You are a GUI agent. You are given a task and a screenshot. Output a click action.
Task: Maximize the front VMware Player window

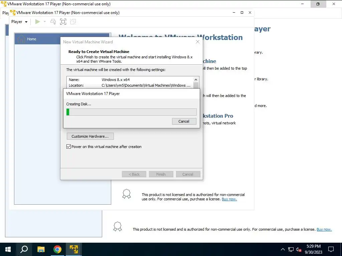coord(242,12)
